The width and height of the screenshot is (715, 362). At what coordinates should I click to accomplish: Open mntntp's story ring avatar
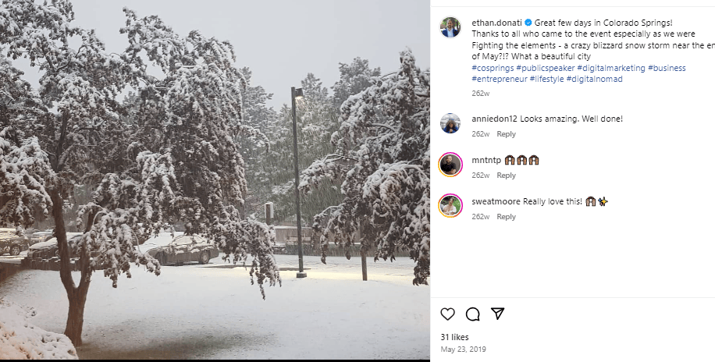coord(450,164)
